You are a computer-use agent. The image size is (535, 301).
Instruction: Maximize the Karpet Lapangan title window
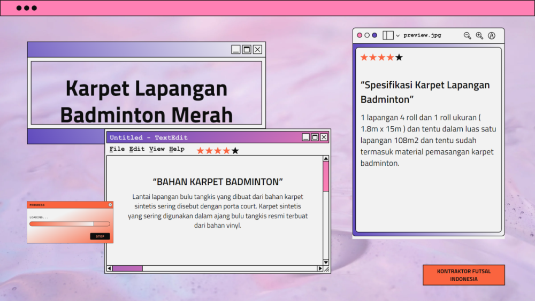point(247,49)
